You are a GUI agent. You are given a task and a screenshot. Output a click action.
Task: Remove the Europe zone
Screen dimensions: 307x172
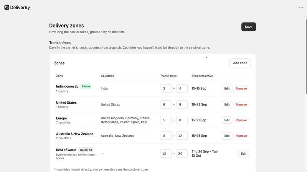tap(241, 120)
